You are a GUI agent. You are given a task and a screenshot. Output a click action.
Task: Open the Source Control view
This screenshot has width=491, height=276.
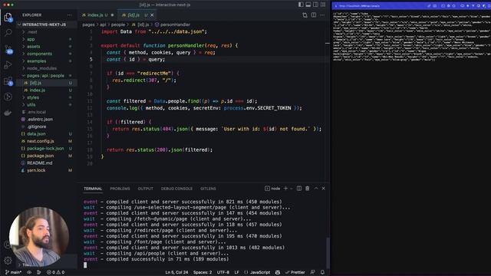tap(8, 49)
